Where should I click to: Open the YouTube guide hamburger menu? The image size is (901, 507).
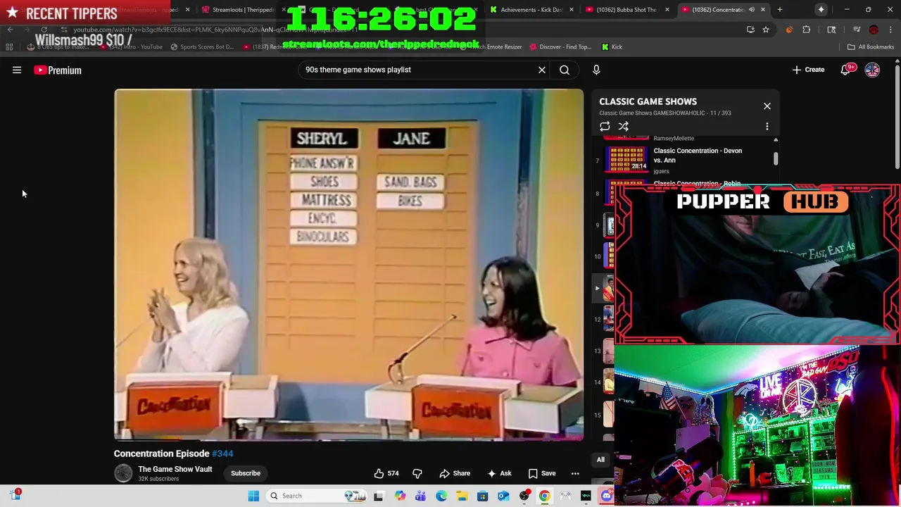[x=17, y=70]
